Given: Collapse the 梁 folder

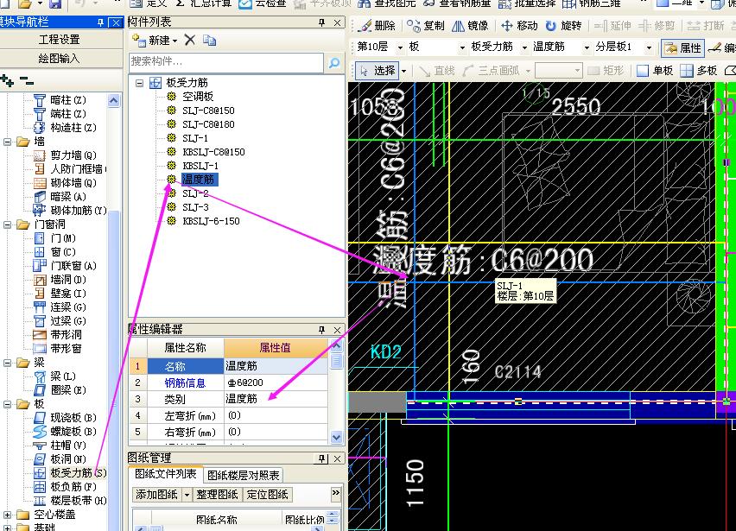Looking at the screenshot, I should 8,363.
